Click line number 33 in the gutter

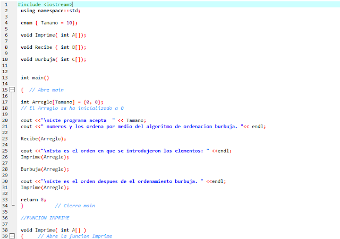tap(5, 200)
